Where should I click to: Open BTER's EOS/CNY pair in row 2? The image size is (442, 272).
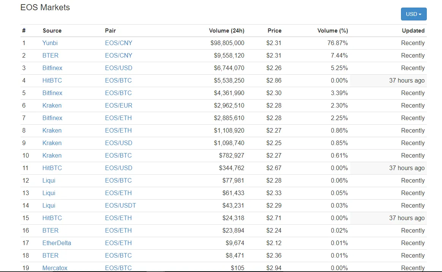tap(119, 55)
